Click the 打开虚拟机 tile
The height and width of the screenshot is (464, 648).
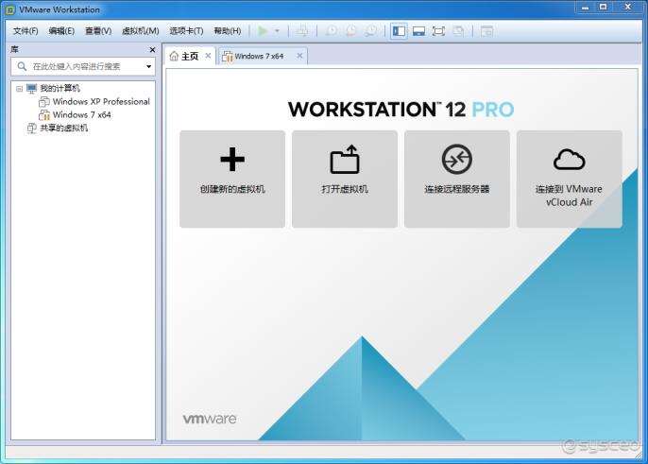[x=345, y=179]
